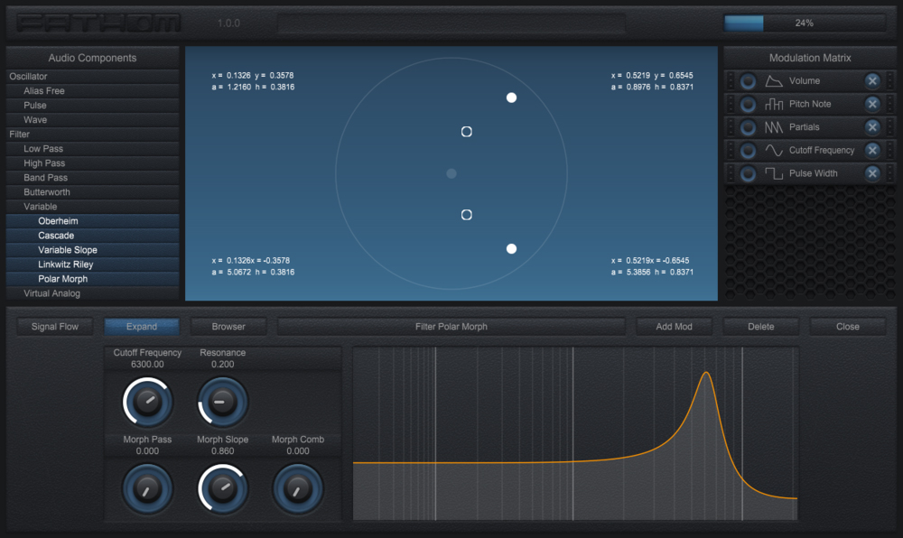Pick the Linkwitz Riley filter
This screenshot has width=903, height=538.
click(93, 264)
